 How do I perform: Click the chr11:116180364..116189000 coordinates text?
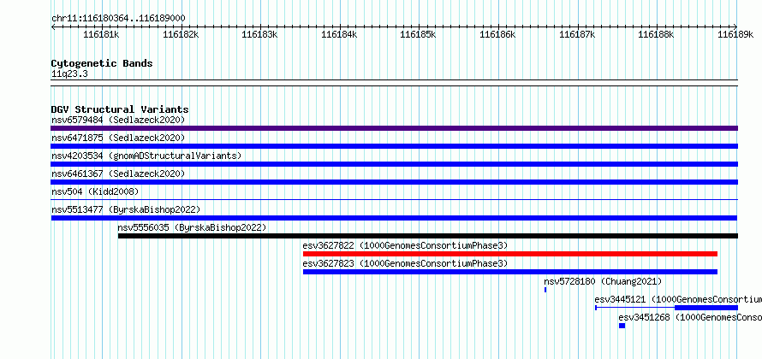pyautogui.click(x=118, y=19)
